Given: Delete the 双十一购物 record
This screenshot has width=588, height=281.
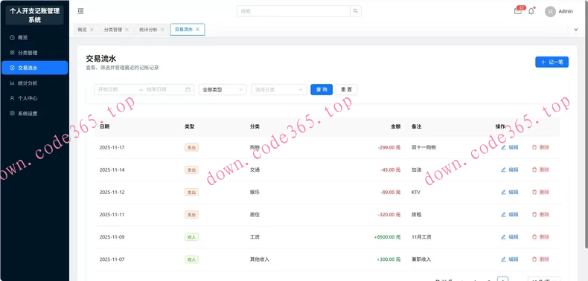Looking at the screenshot, I should (x=540, y=147).
